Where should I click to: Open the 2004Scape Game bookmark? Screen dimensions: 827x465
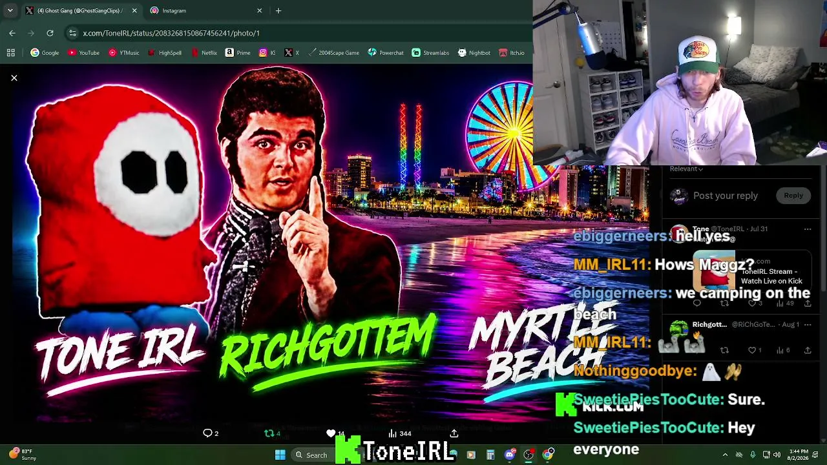coord(333,53)
